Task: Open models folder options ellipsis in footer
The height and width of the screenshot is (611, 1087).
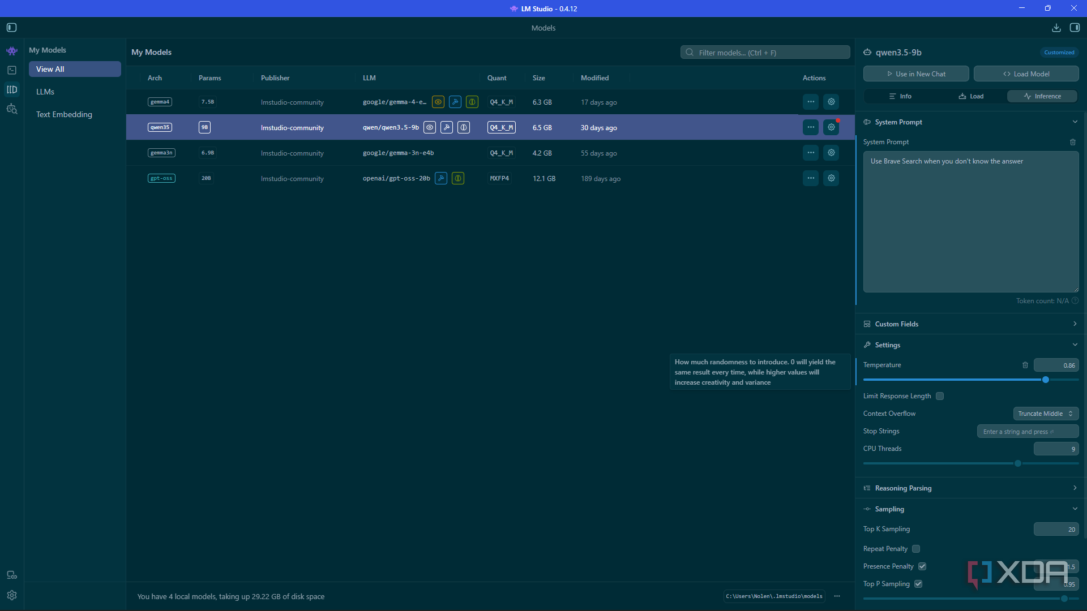Action: coord(837,596)
